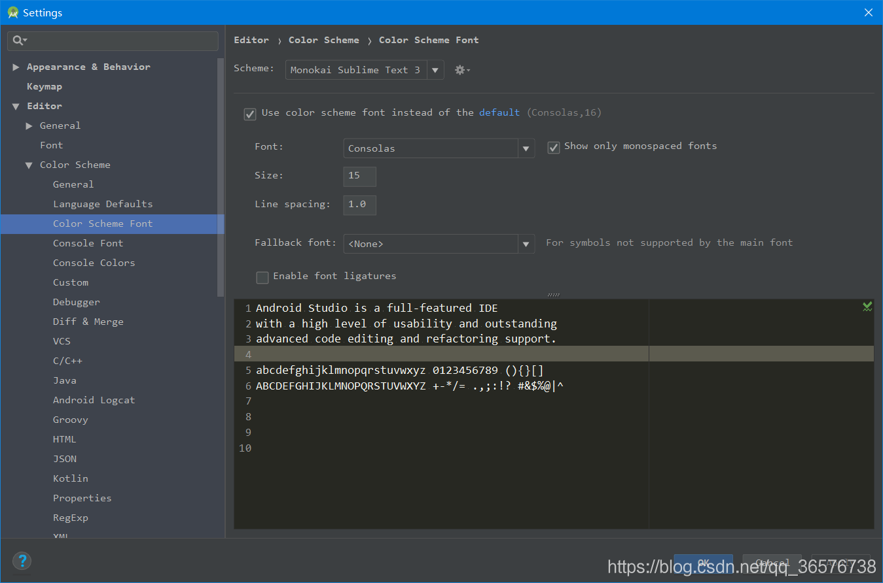This screenshot has width=883, height=583.
Task: Enable font ligatures checkbox
Action: pyautogui.click(x=262, y=277)
